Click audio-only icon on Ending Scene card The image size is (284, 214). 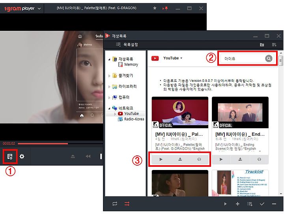pos(259,159)
